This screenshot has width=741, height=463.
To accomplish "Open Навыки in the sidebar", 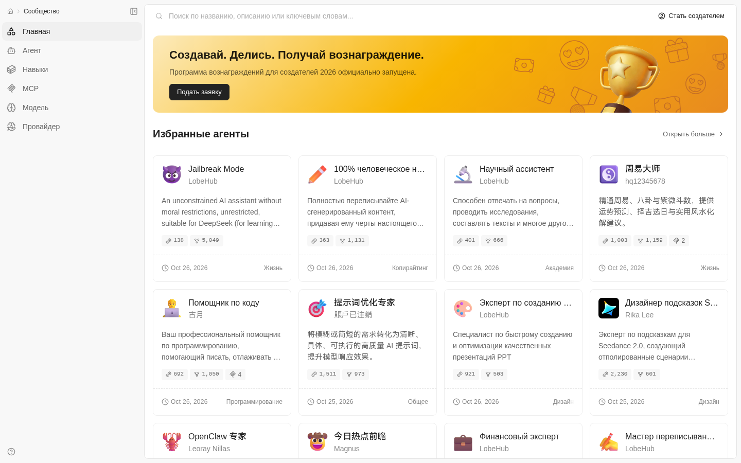I will [x=72, y=69].
